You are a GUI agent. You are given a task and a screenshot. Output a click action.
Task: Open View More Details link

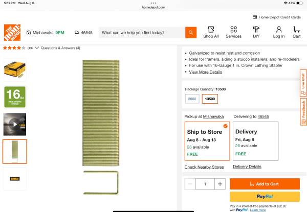coord(205,72)
